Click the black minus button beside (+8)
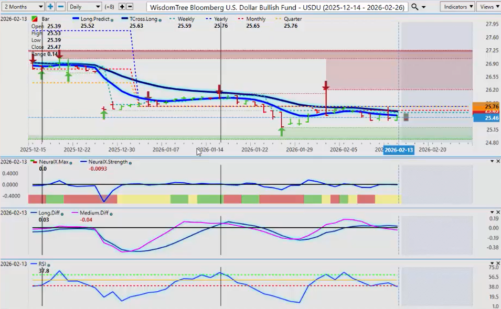 click(130, 7)
